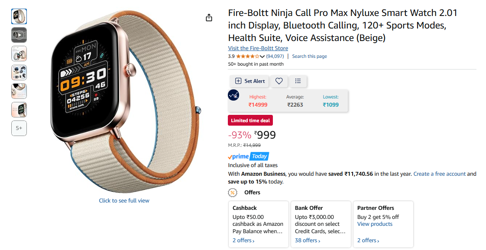Play the product video thumbnail

[x=19, y=35]
